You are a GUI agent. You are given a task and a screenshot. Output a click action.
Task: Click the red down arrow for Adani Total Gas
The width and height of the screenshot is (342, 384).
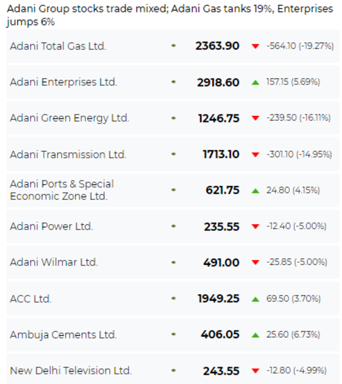(x=255, y=46)
